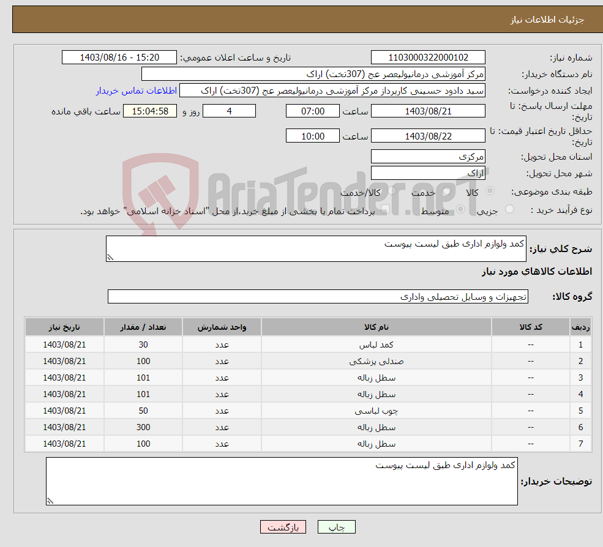Select the کالا radio button

click(490, 191)
